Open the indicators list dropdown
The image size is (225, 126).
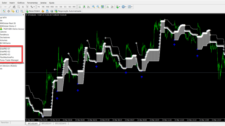coord(118,7)
